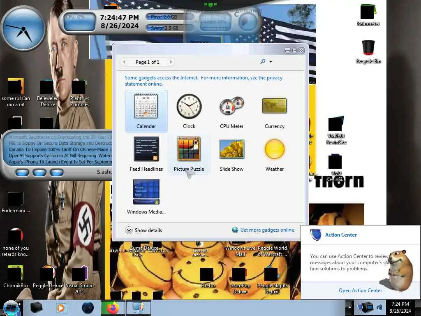Open Peggle Deluxe desktop shortcut

48,277
